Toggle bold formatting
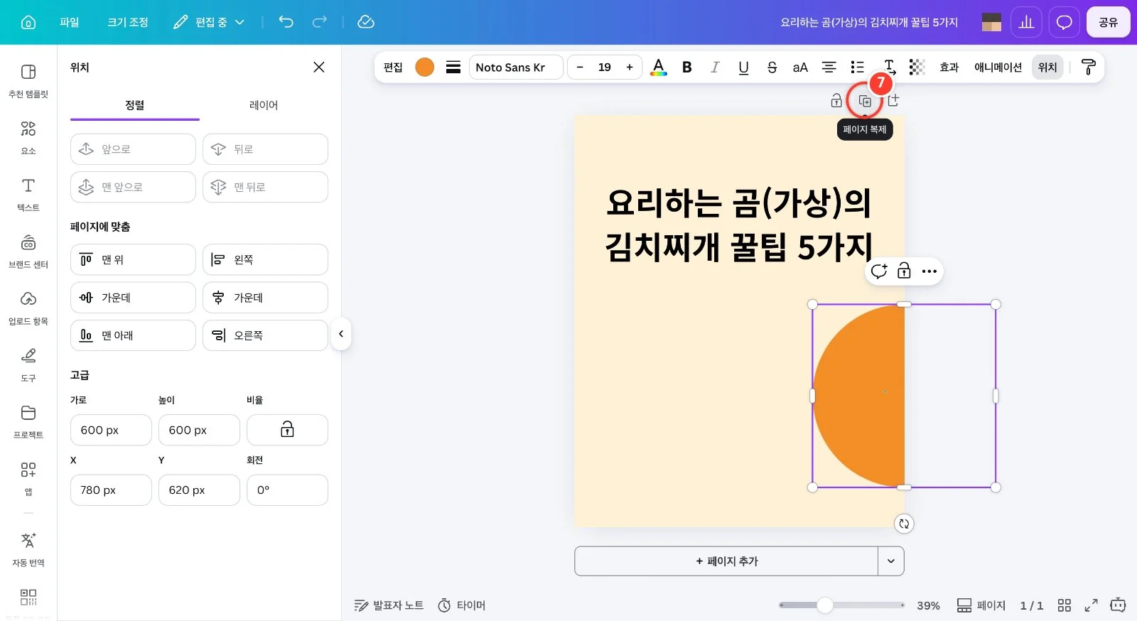1137x621 pixels. (x=686, y=67)
